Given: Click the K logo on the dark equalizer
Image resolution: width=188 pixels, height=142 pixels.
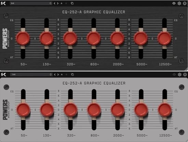Looking at the screenshot, I should tap(3, 3).
